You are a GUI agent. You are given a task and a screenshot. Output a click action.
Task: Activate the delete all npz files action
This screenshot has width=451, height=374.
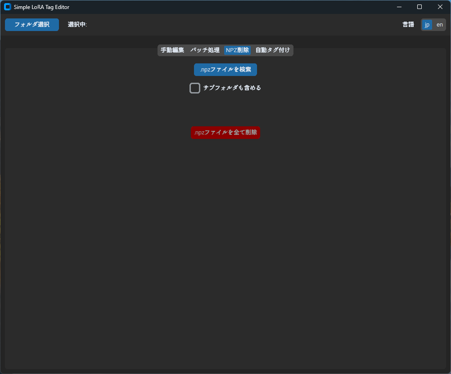(x=225, y=133)
